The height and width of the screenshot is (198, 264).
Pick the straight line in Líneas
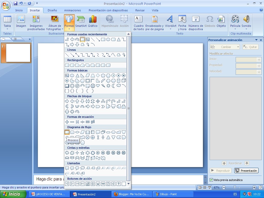point(67,55)
